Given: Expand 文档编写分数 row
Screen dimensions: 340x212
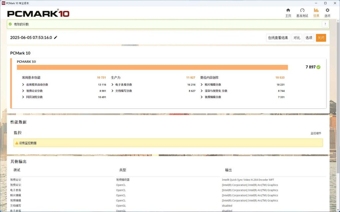Looking at the screenshot, I should pos(153,91).
